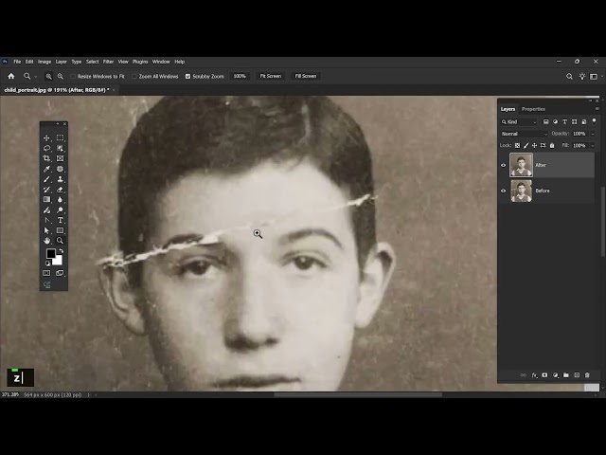Toggle Quick Mask mode
The image size is (606, 455).
[46, 273]
